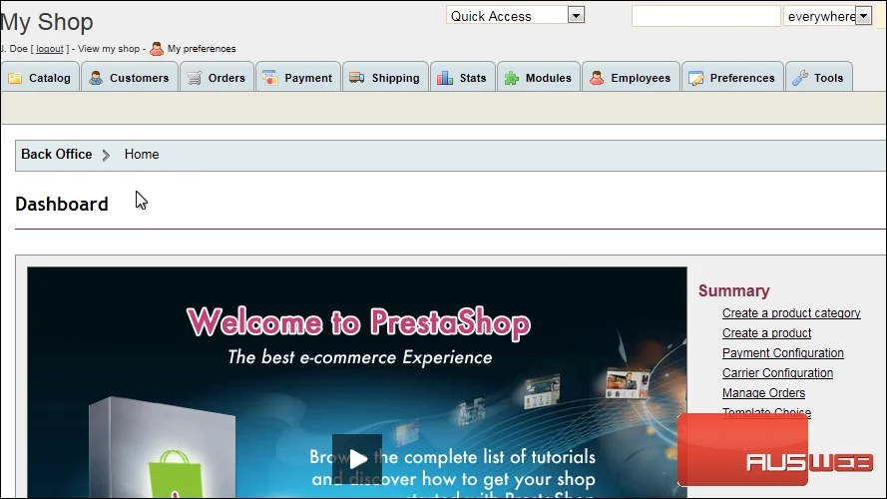
Task: Click Home in the breadcrumb
Action: 142,154
